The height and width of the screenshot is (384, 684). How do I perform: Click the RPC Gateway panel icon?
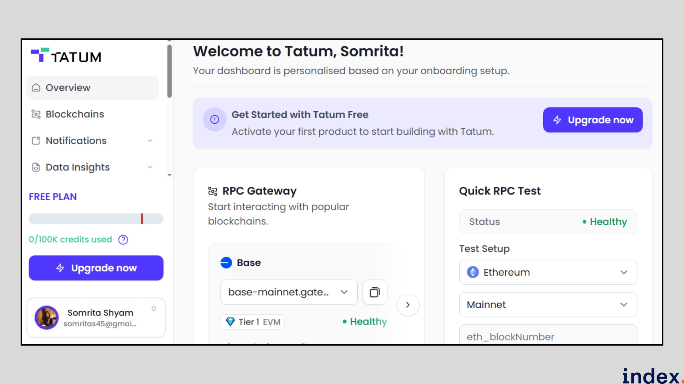[x=213, y=191]
